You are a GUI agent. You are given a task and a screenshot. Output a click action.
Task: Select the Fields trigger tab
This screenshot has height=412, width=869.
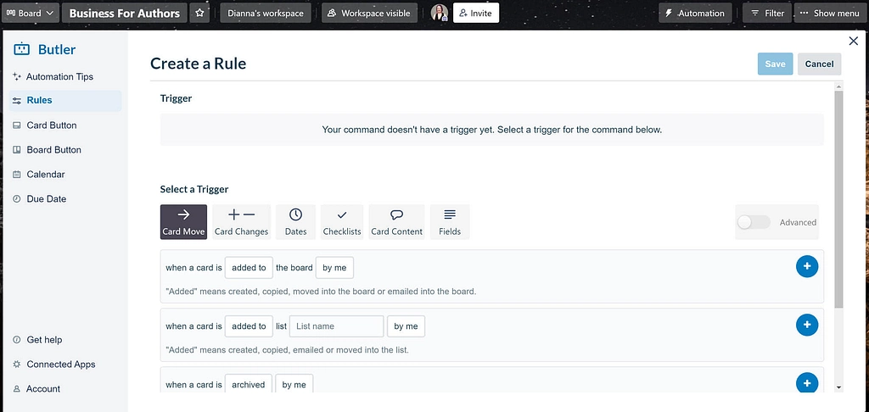450,222
